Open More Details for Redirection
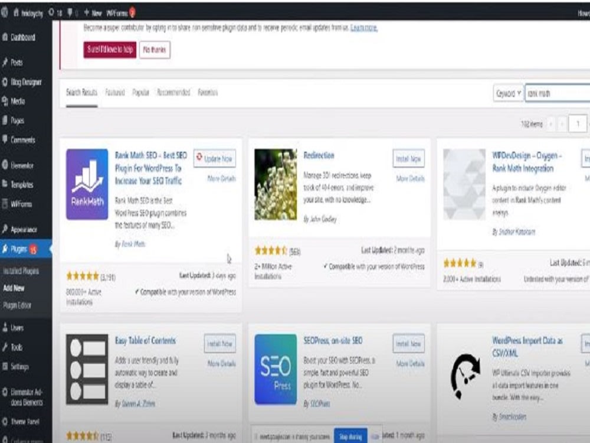This screenshot has width=590, height=443. 411,178
